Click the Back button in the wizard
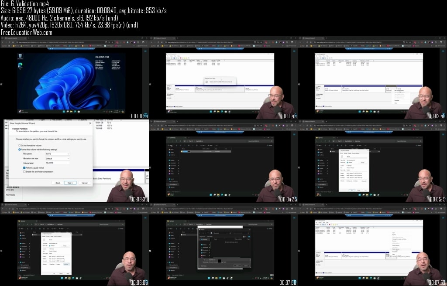447x286 pixels. [58, 183]
